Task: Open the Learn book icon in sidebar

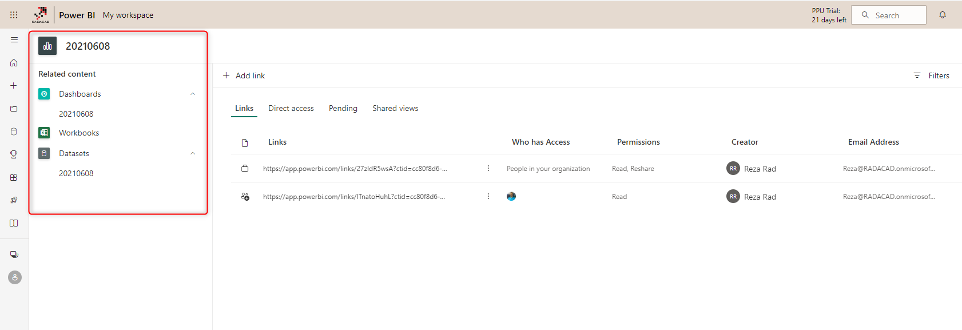Action: point(14,223)
